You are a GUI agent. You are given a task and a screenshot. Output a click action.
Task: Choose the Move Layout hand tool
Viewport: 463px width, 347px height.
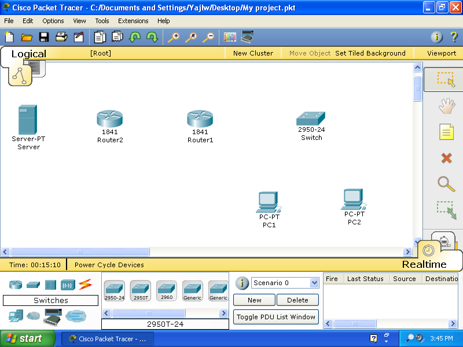pyautogui.click(x=446, y=106)
